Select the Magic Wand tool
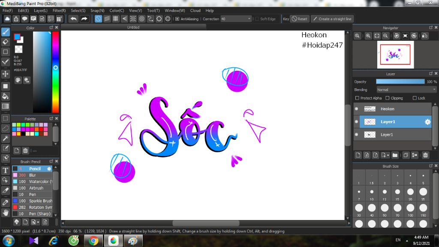Image resolution: width=439 pixels, height=247 pixels. [5, 138]
